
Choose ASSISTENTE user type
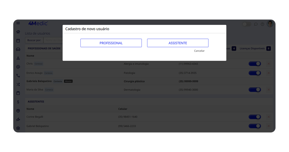pos(178,43)
